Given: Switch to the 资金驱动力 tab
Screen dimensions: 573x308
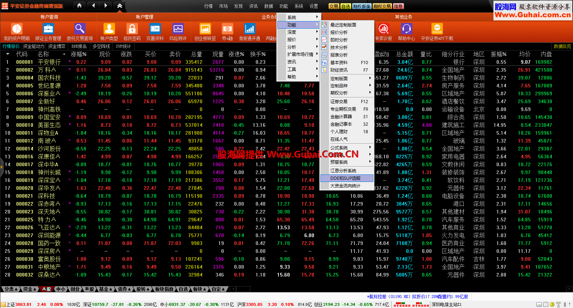Looking at the screenshot, I should pyautogui.click(x=34, y=46).
